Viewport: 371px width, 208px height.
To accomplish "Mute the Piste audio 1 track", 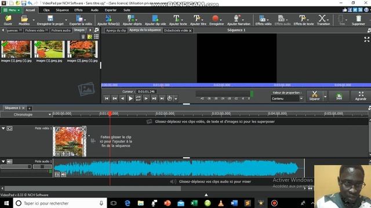I will tap(9, 162).
